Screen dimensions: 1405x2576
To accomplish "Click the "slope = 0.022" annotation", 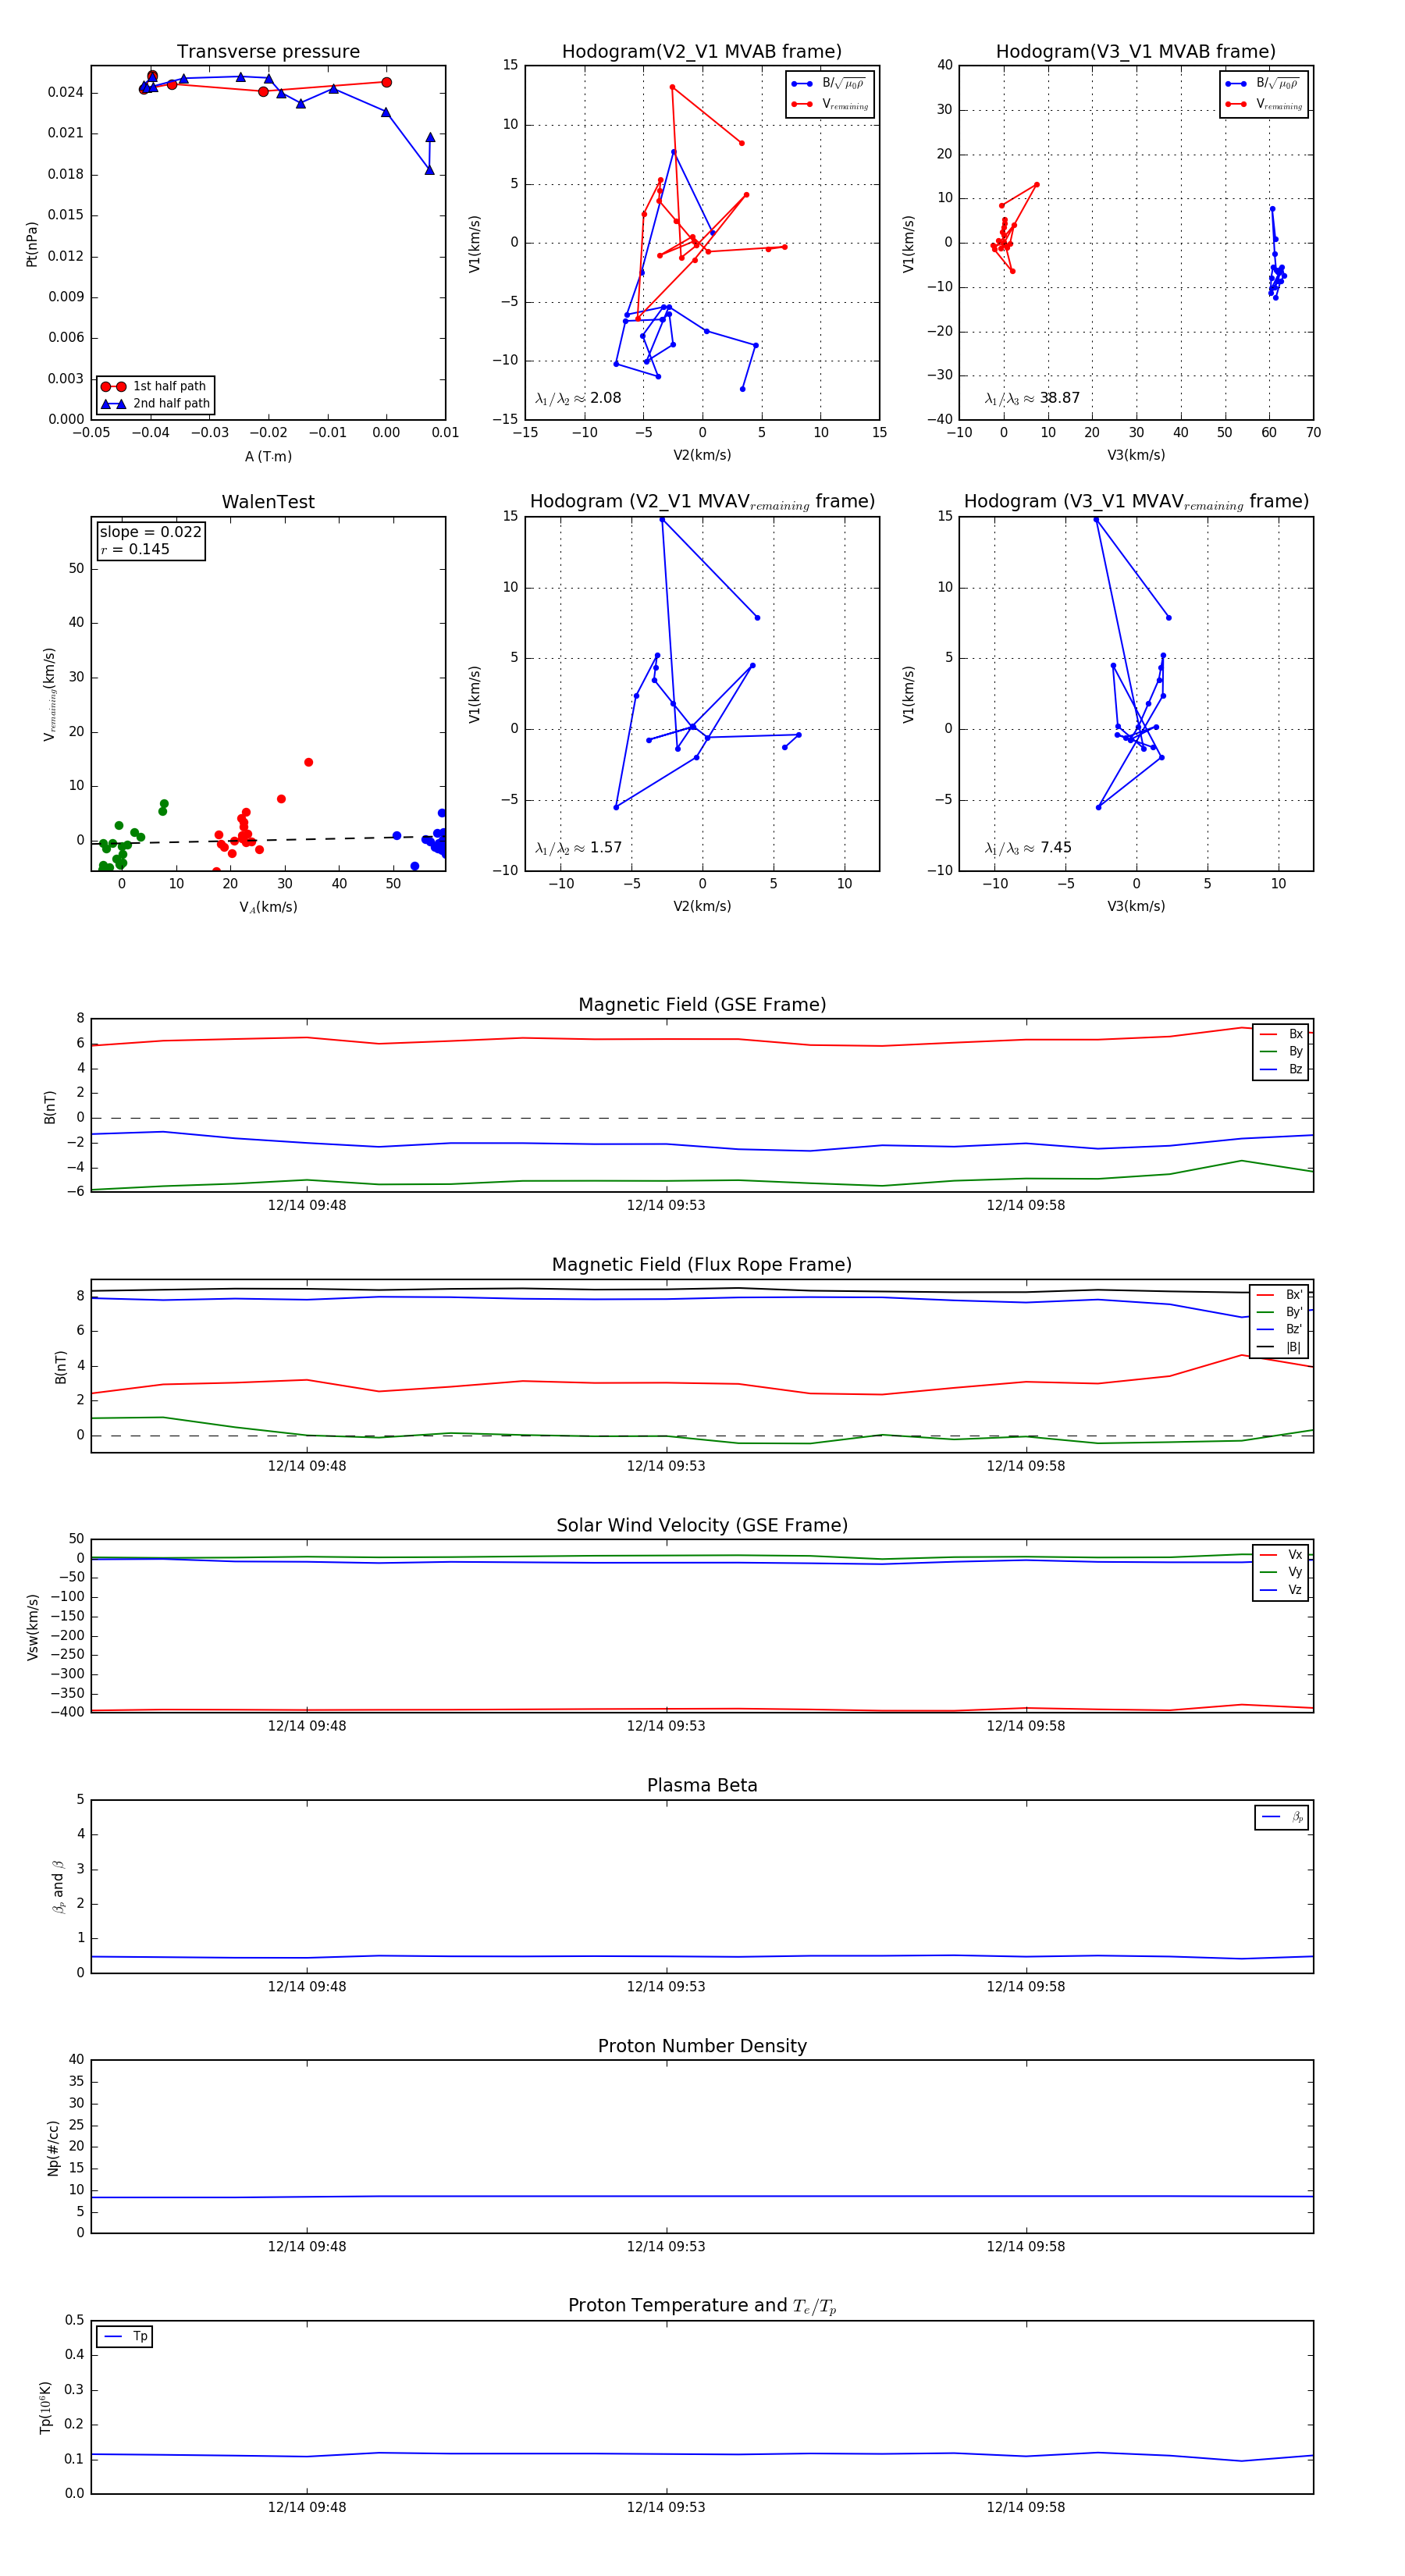I will (x=151, y=532).
